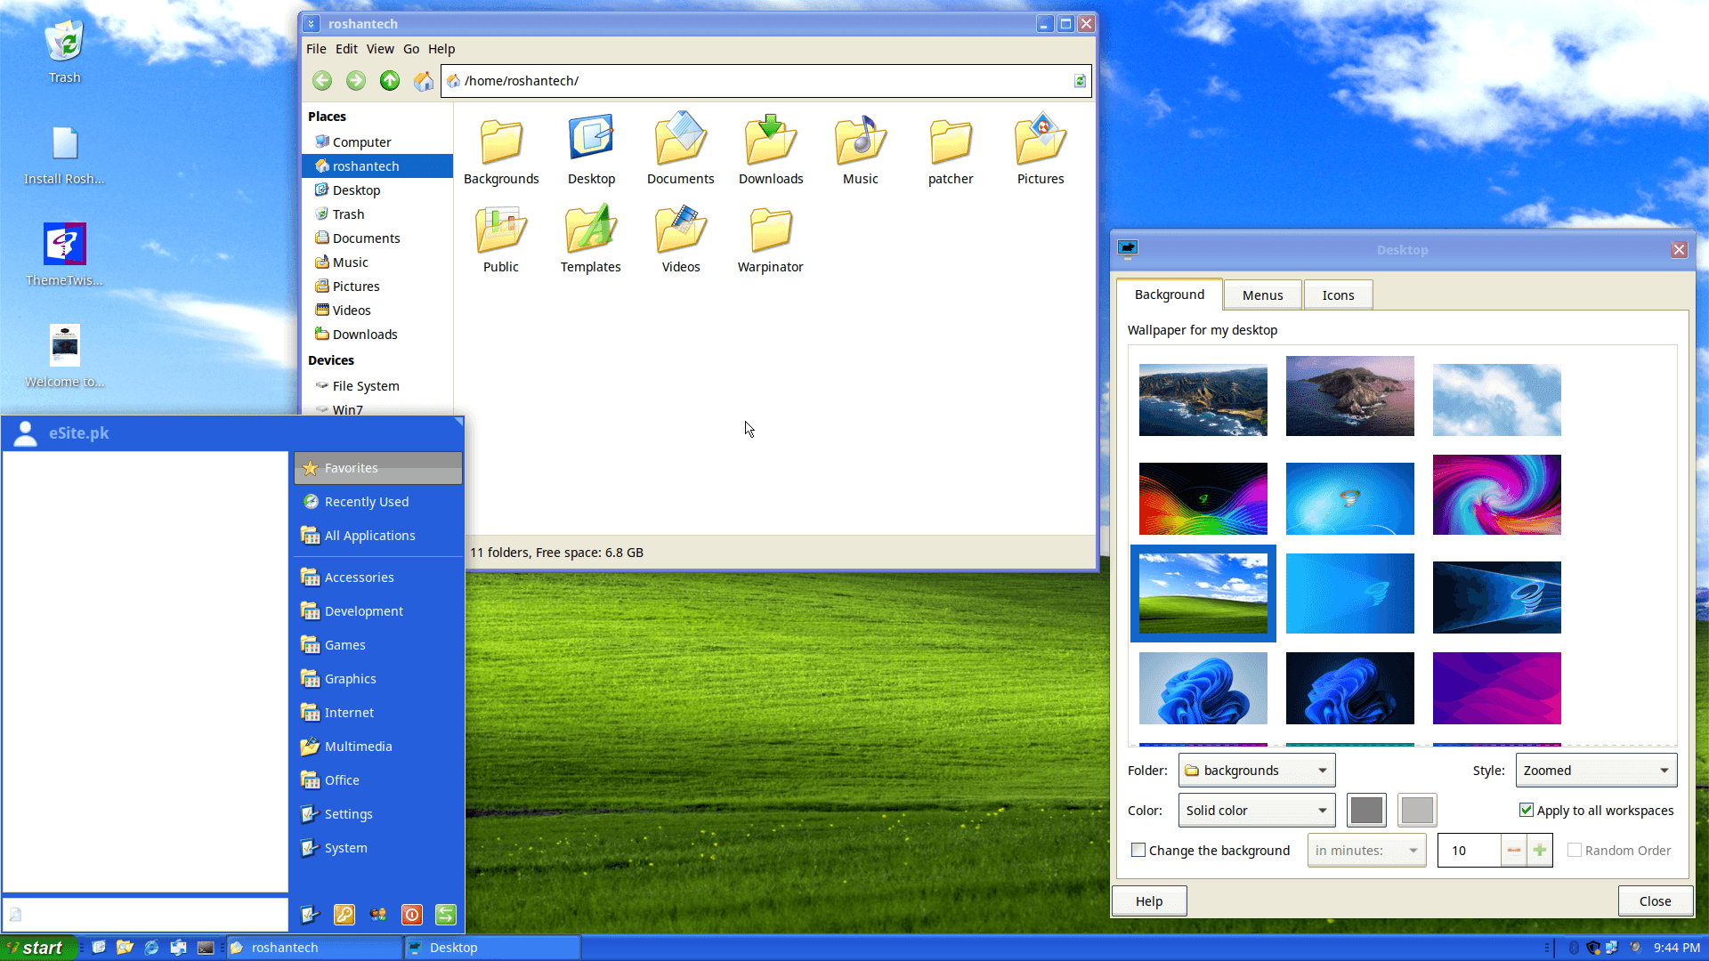Click switch user icon in start menu
The height and width of the screenshot is (961, 1709).
(378, 915)
